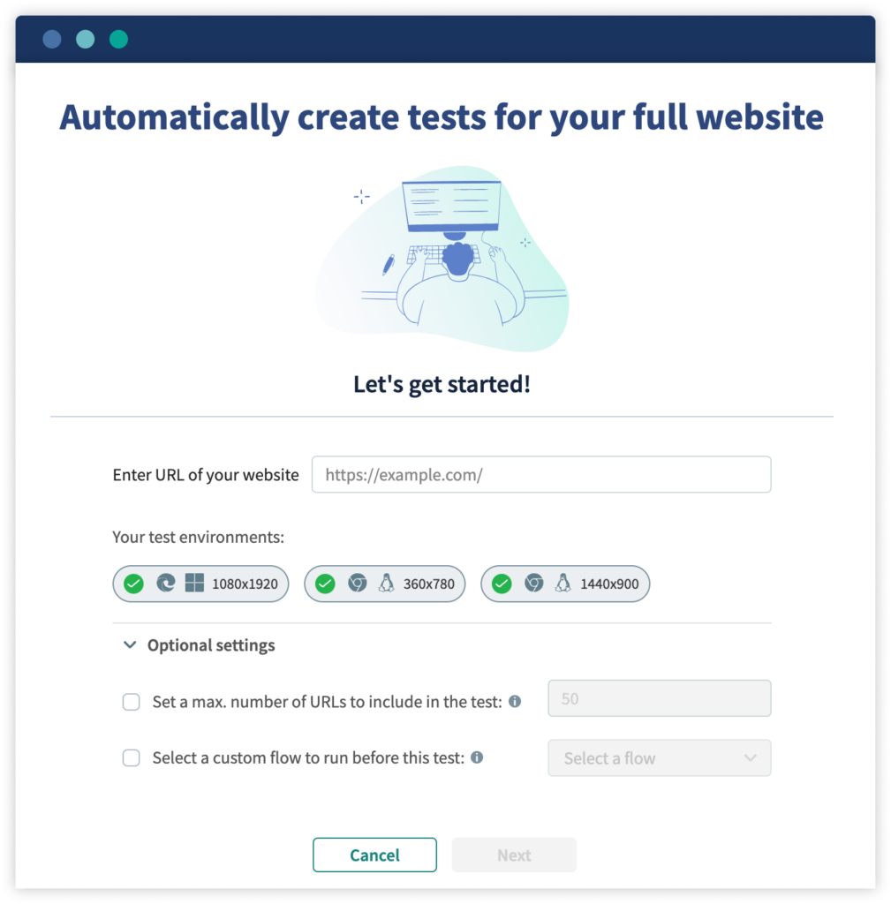Collapse the Optional settings section

129,644
